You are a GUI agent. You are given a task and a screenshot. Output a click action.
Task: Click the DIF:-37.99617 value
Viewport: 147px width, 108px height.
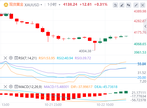click(82, 87)
